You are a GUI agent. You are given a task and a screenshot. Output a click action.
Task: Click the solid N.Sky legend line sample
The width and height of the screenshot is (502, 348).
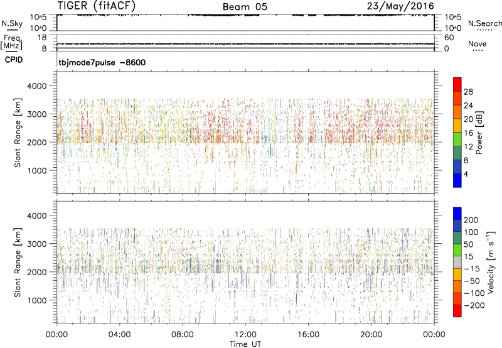(x=12, y=30)
